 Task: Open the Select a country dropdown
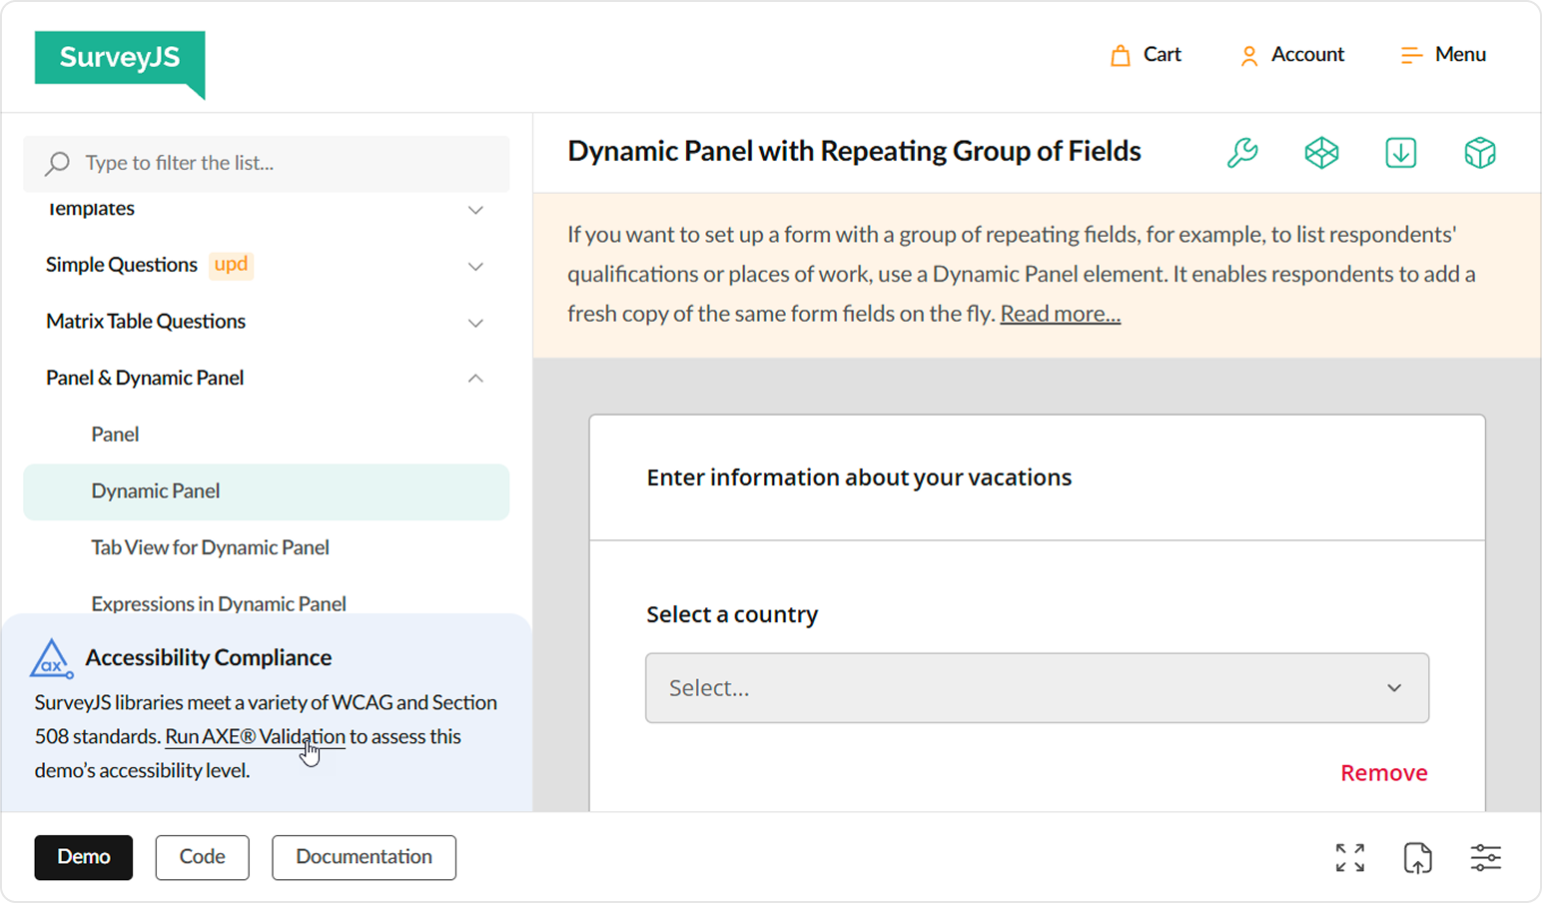(x=1037, y=687)
